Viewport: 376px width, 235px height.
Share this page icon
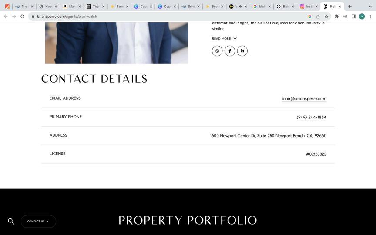tap(318, 17)
